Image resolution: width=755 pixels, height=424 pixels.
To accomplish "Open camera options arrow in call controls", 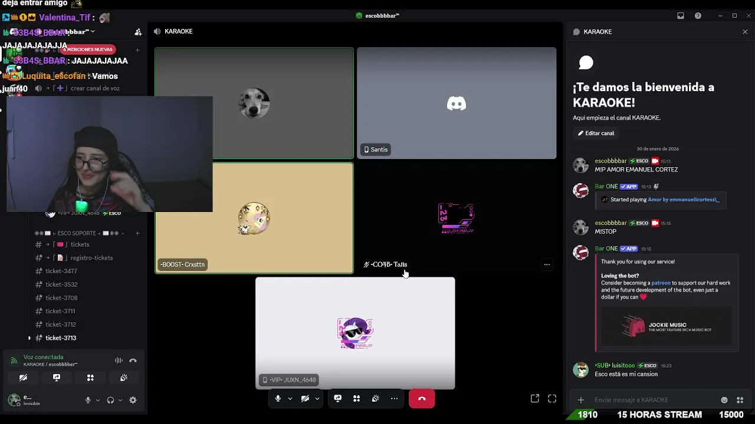I will coord(317,399).
